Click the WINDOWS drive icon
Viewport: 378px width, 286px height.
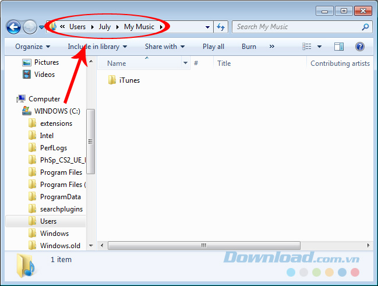(x=27, y=111)
